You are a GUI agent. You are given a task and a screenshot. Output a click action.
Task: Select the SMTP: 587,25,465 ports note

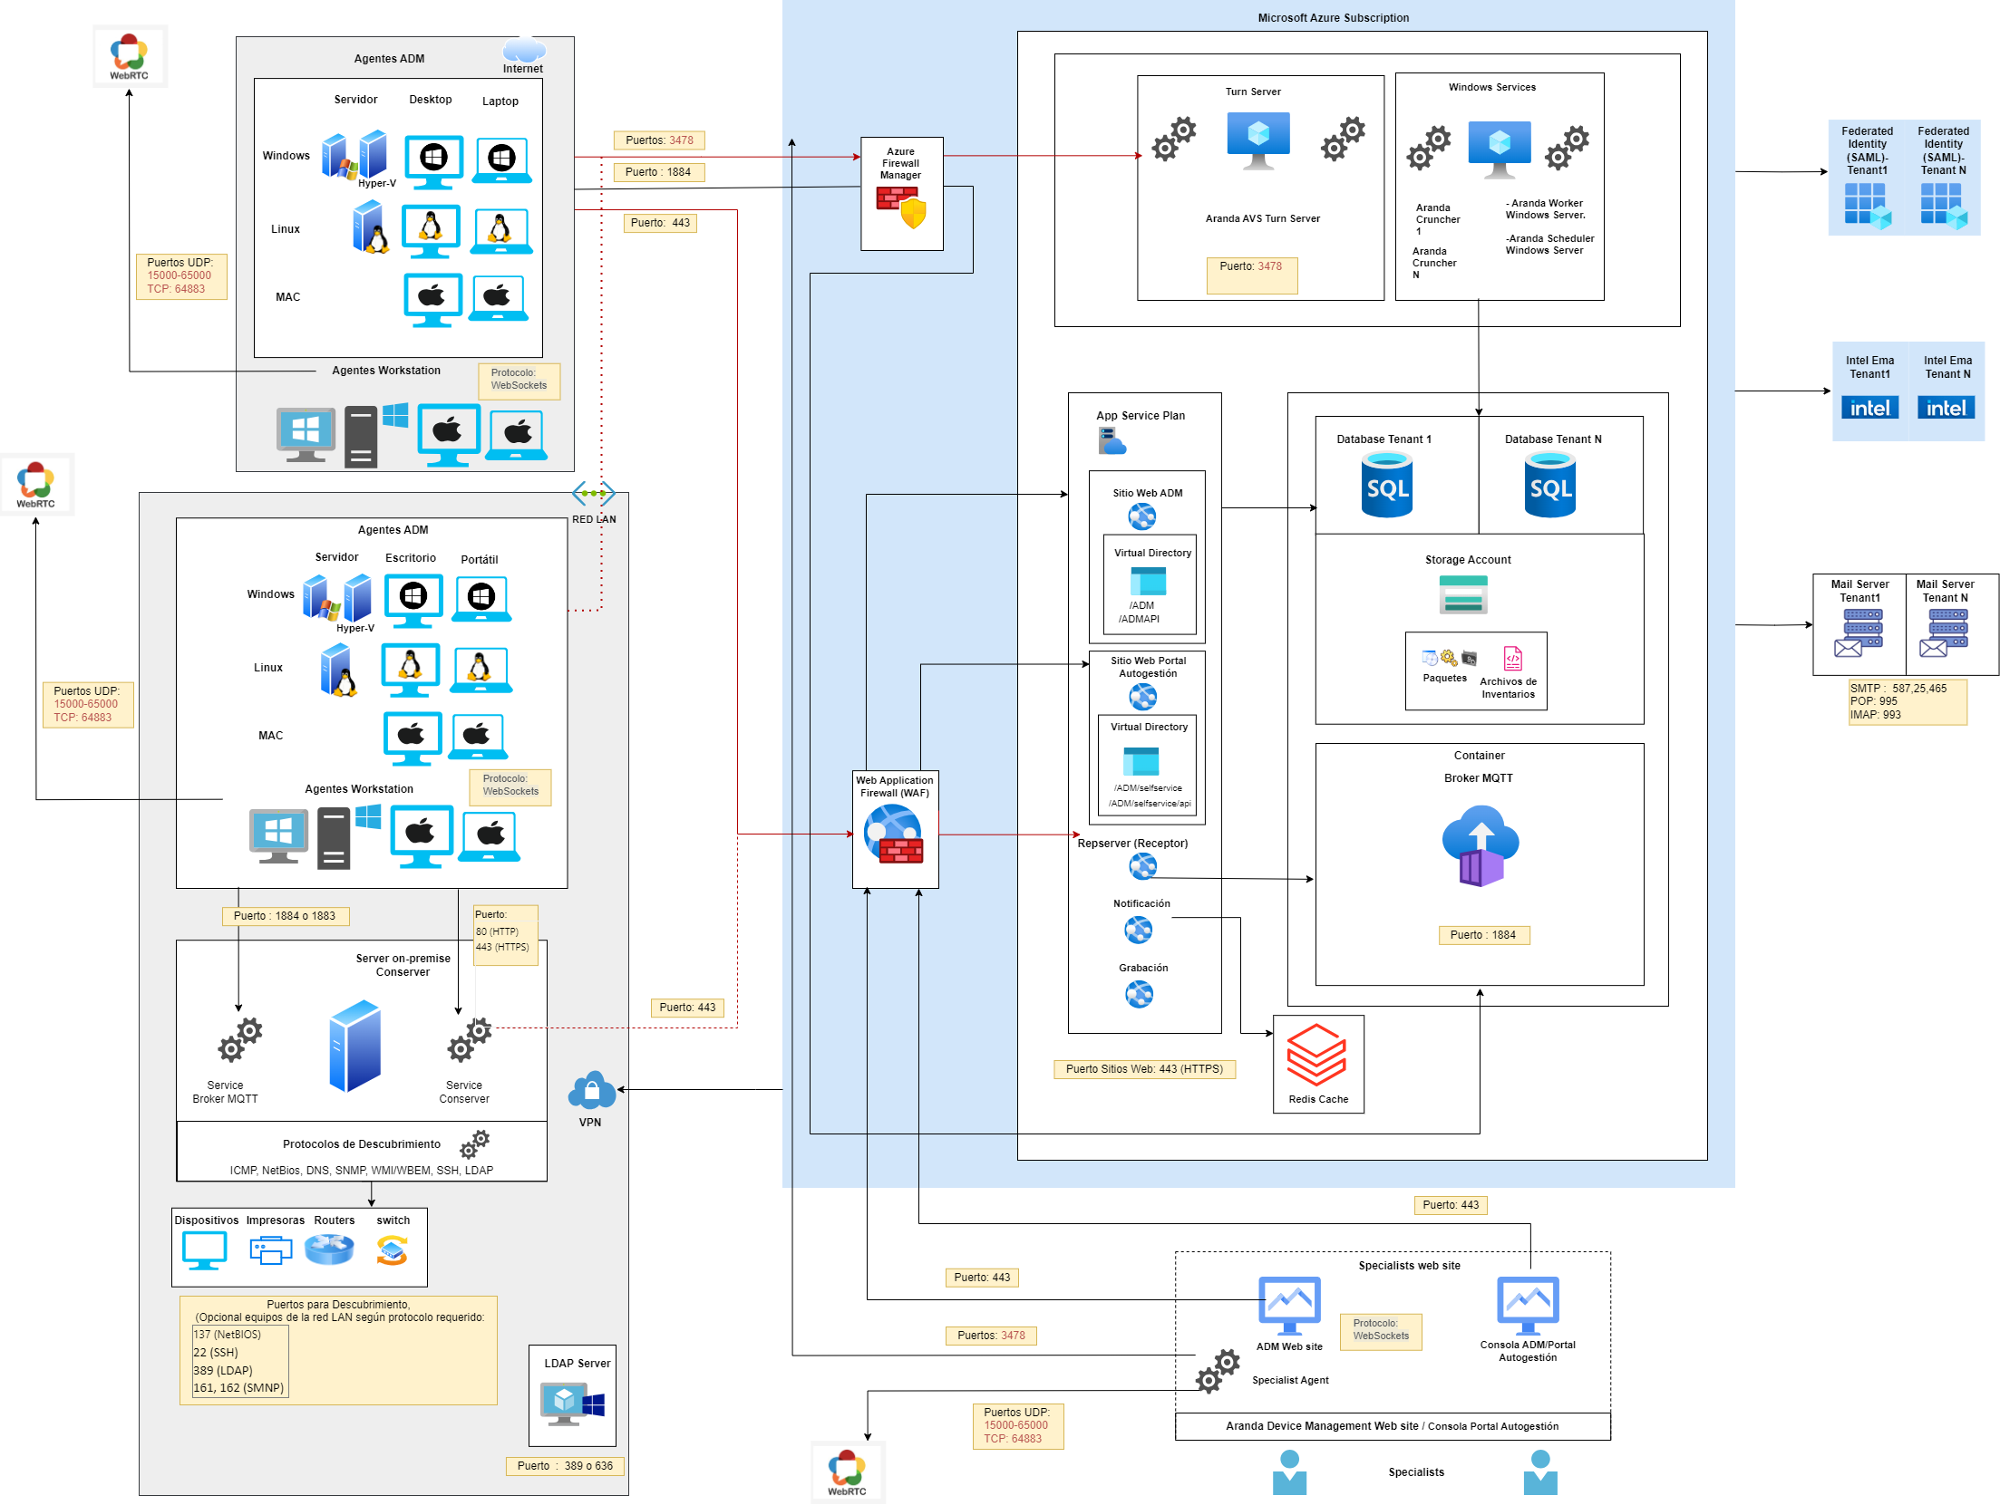click(1908, 701)
